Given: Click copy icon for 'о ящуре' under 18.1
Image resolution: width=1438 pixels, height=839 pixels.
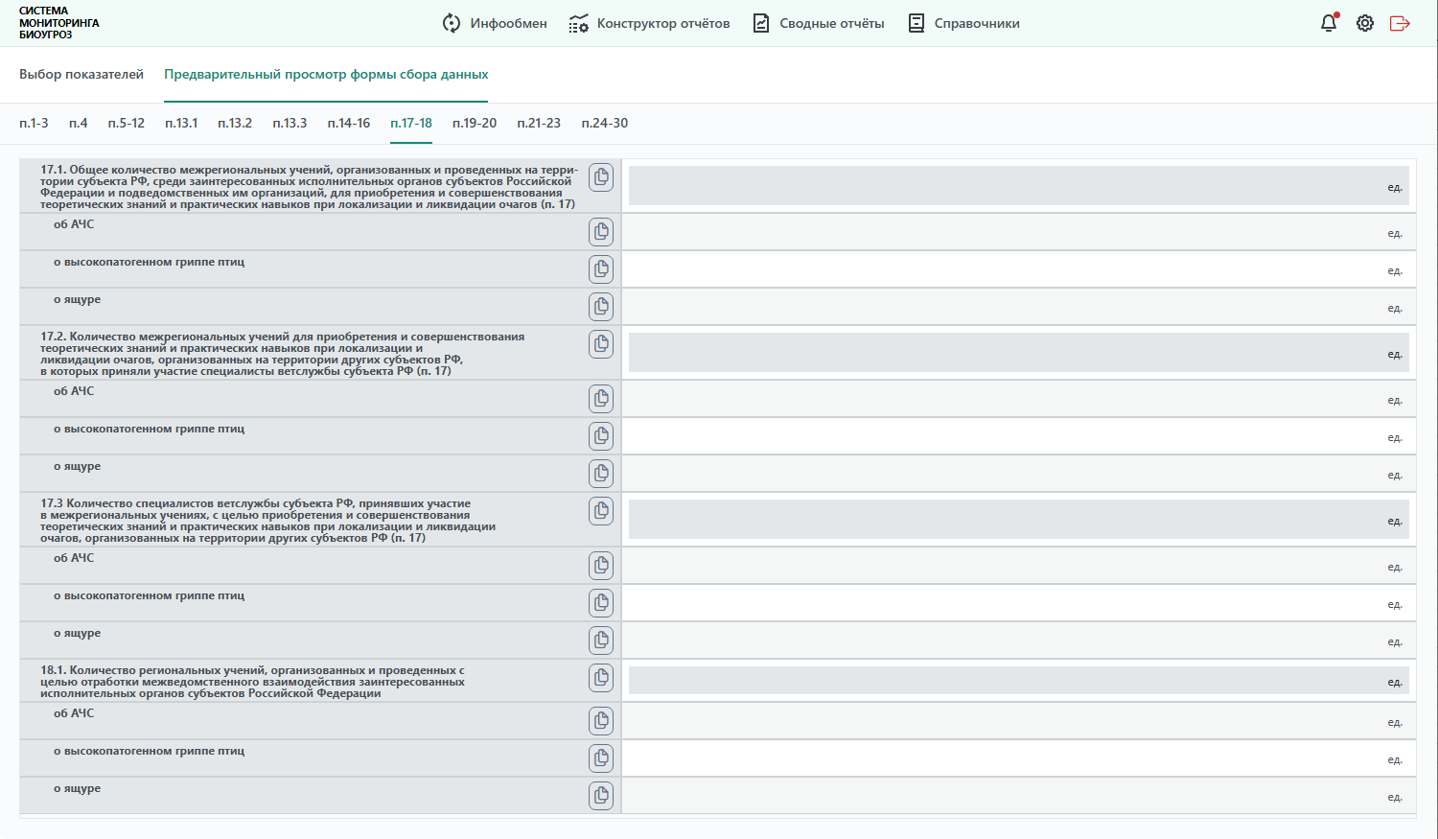Looking at the screenshot, I should [601, 796].
